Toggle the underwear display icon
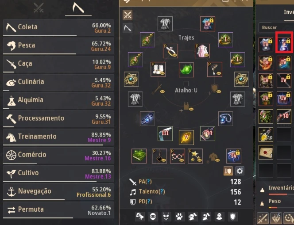This screenshot has height=225, width=294. (x=166, y=217)
